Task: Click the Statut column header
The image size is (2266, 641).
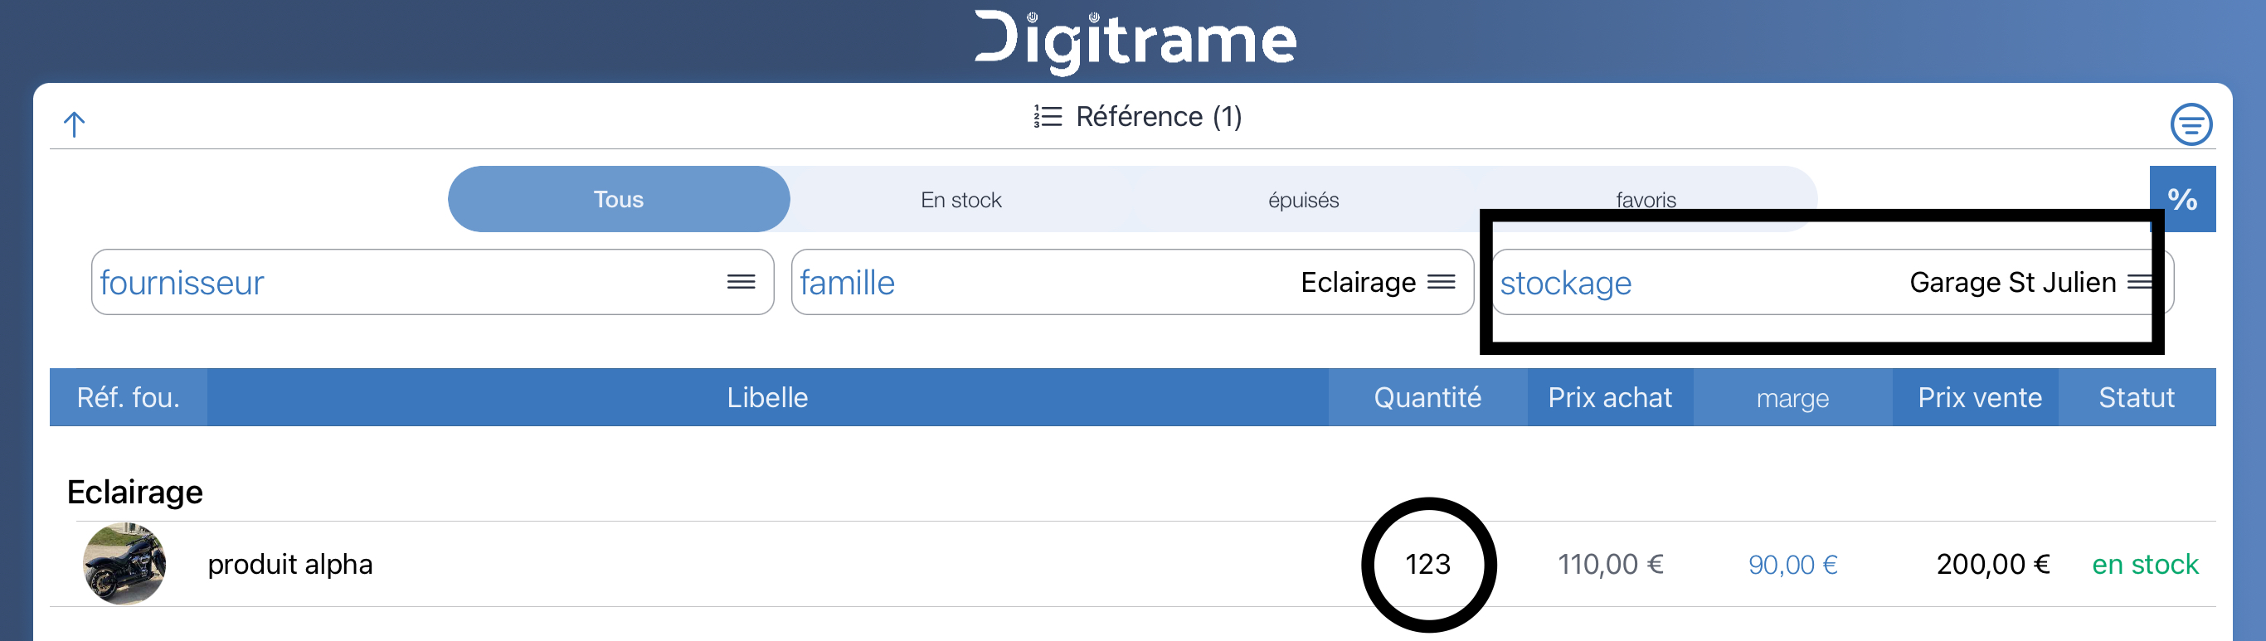Action: [x=2136, y=397]
